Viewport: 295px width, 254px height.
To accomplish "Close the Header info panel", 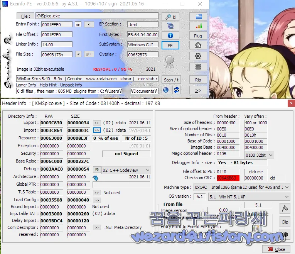I will click(291, 103).
